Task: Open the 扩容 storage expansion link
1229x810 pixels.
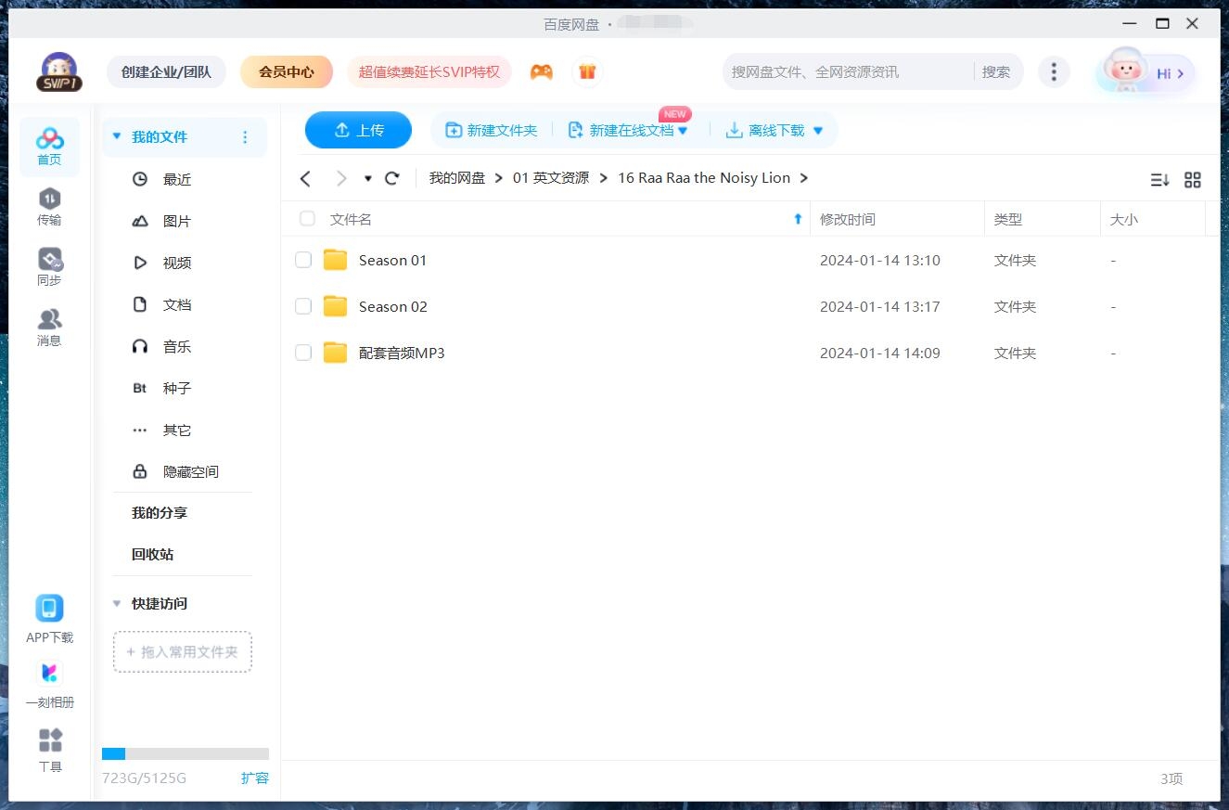Action: (x=256, y=778)
